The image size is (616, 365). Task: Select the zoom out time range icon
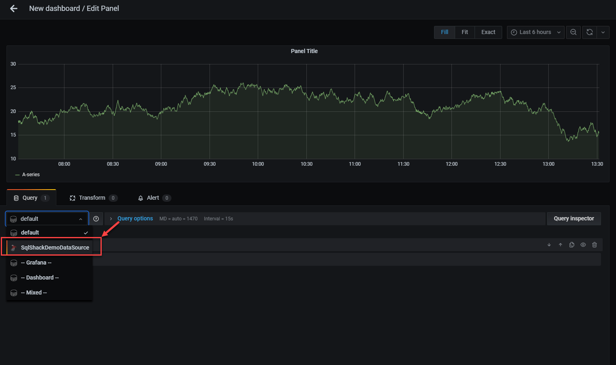(573, 32)
